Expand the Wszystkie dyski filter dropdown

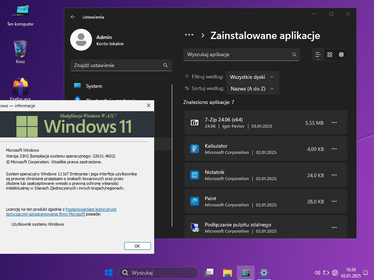[x=252, y=77]
